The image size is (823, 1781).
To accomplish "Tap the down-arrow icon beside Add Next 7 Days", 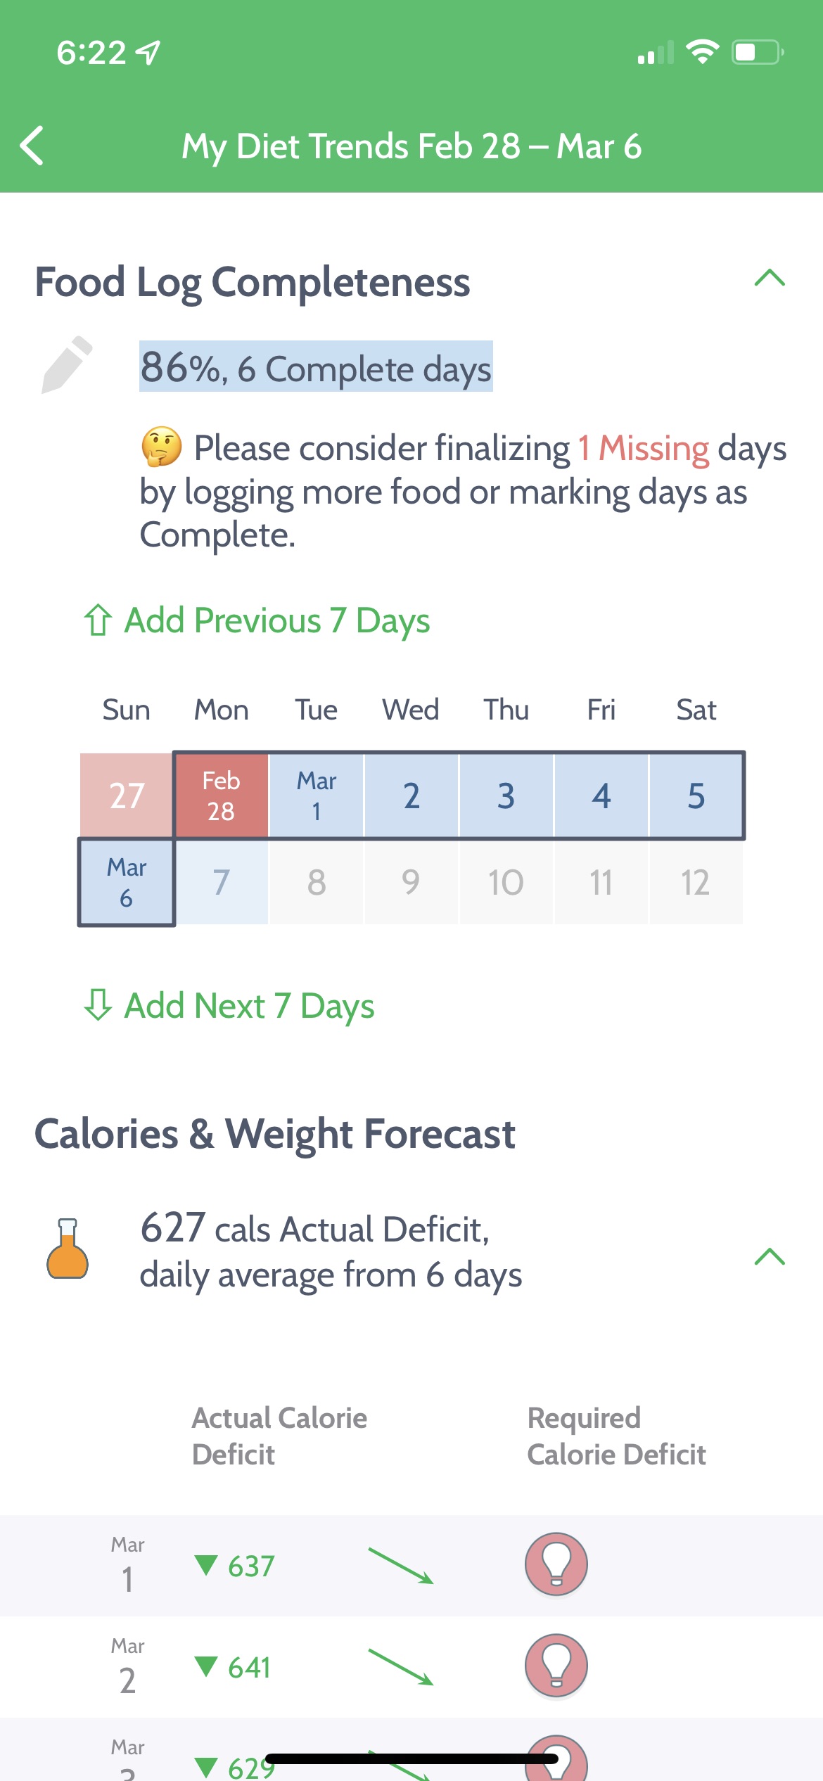I will coord(98,1004).
